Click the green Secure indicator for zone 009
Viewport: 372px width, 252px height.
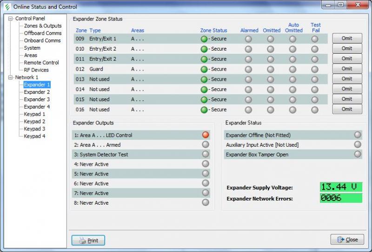tap(204, 39)
